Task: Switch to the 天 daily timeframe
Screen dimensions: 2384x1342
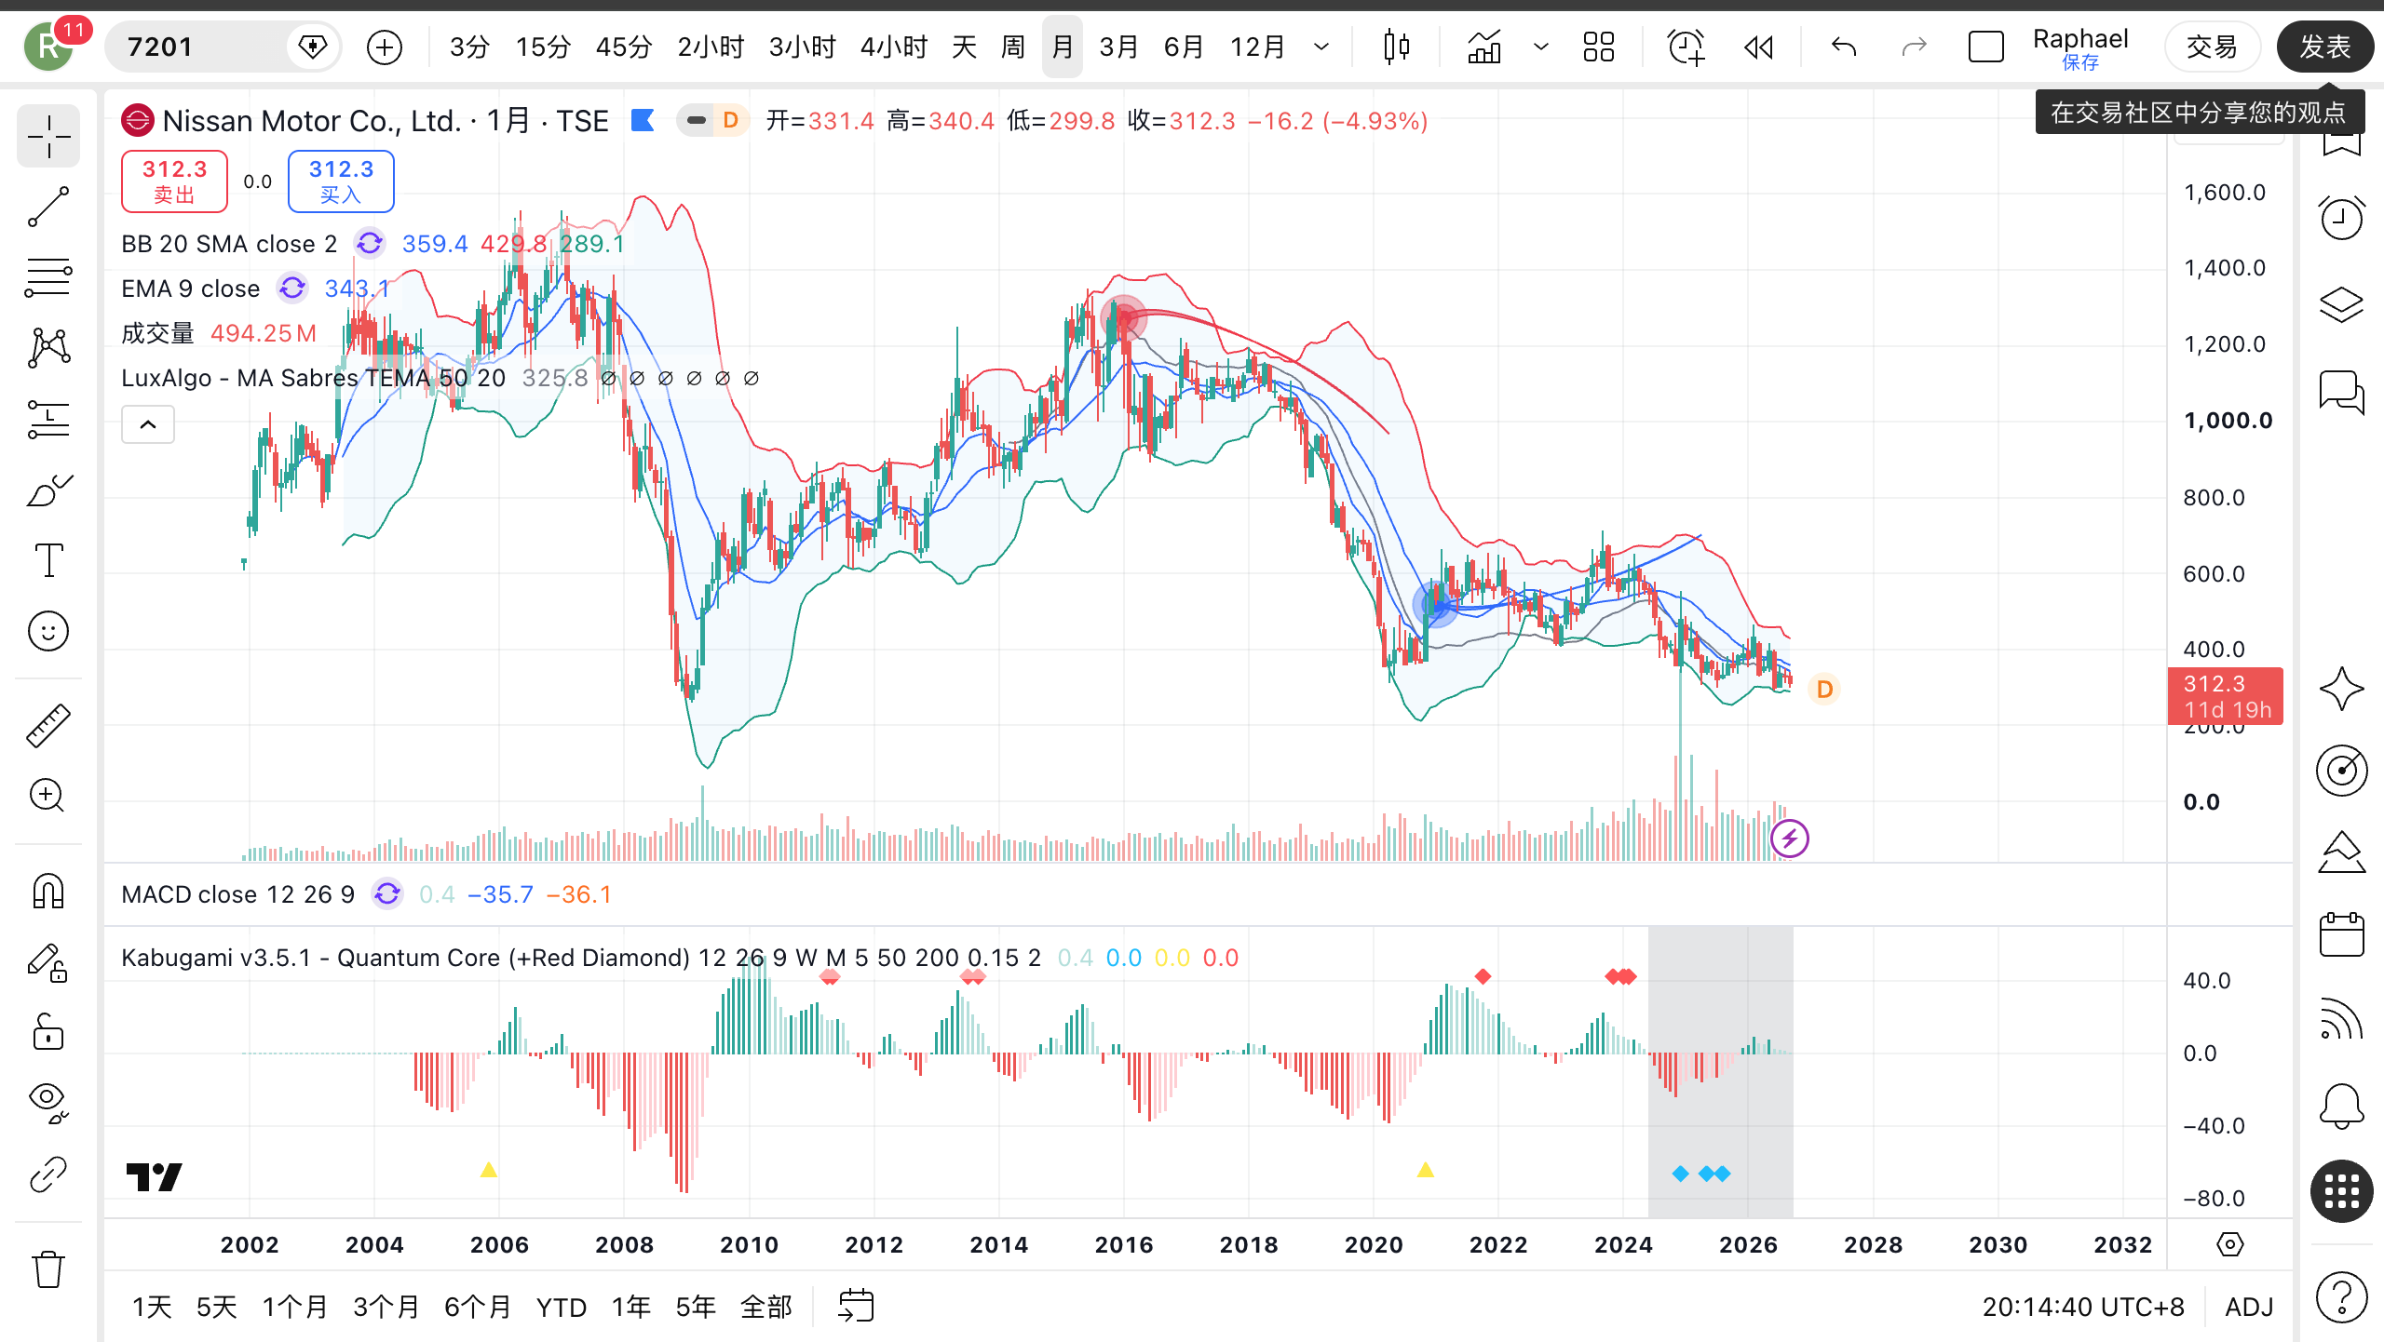Action: (x=964, y=47)
